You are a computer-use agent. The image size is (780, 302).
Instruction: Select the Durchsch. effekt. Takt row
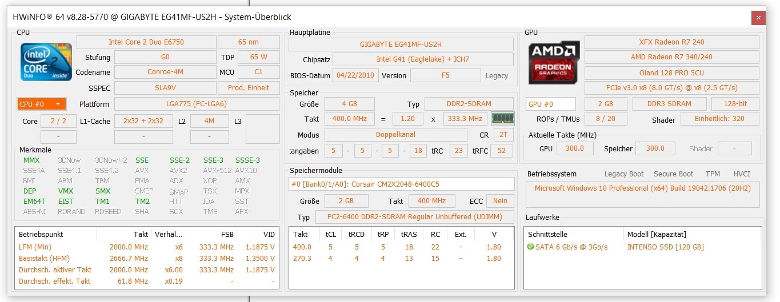pos(147,281)
